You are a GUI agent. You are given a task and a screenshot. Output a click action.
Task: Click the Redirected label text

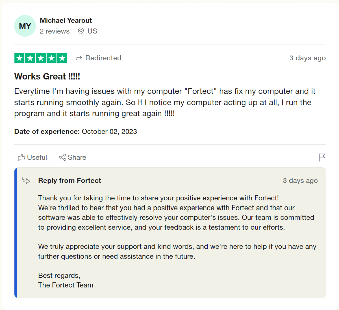tap(103, 58)
